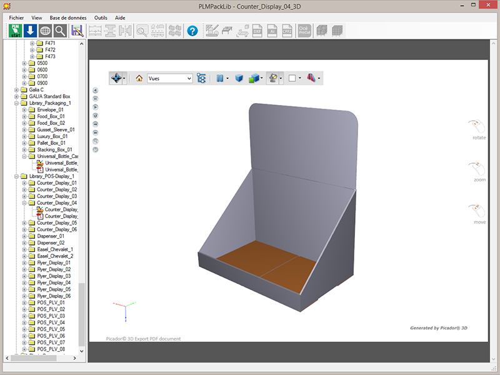Open the cross section dropdown arrow
This screenshot has height=375, width=500.
pos(319,78)
